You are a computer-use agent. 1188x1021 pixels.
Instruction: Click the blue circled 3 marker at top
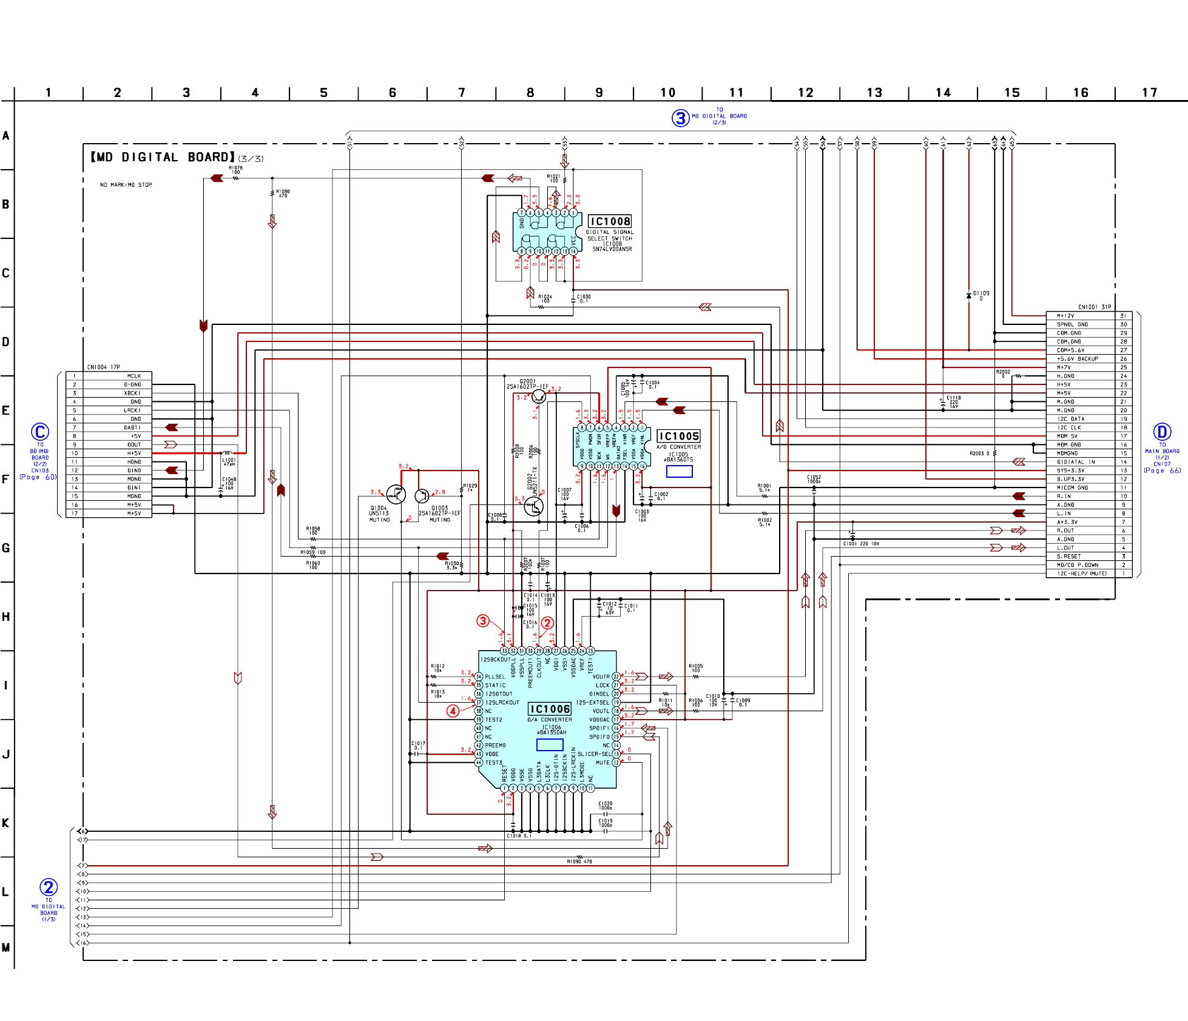(x=680, y=118)
